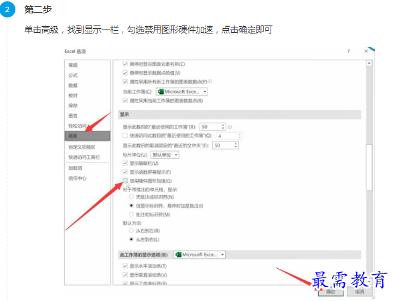
Task: Click the info icon beside recent workbooks count
Action: point(230,127)
